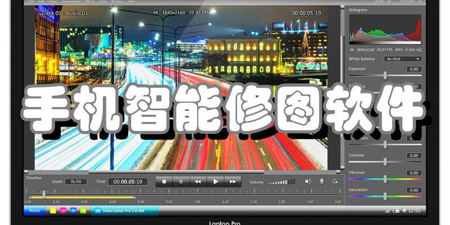
Task: Select Video Editor Pro taskbar item
Action: click(125, 210)
